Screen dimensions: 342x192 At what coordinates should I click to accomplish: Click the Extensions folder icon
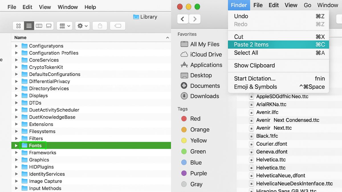(x=25, y=124)
